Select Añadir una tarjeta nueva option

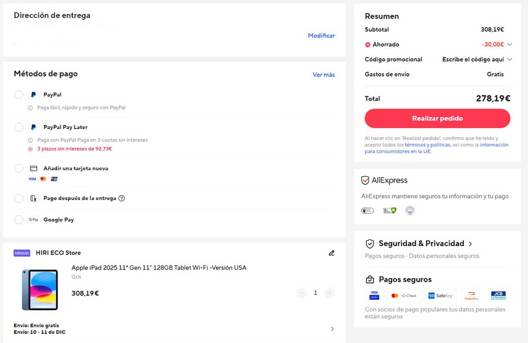[18, 168]
